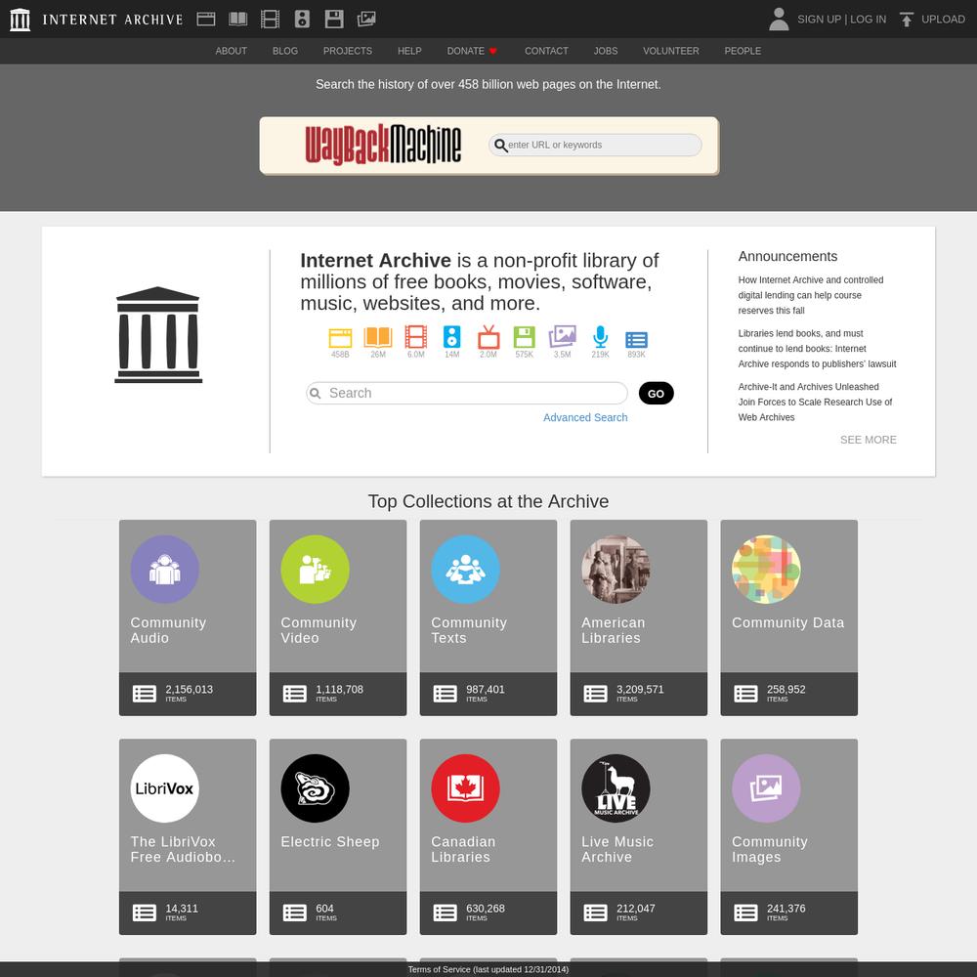Read Archive-It and Archives Unleashed announcement
The height and width of the screenshot is (977, 977).
coord(815,402)
